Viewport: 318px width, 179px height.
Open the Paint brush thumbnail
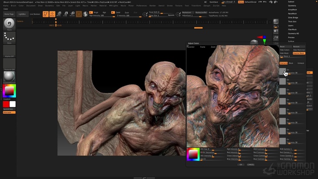[9, 24]
